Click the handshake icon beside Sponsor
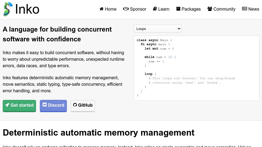 click(126, 9)
